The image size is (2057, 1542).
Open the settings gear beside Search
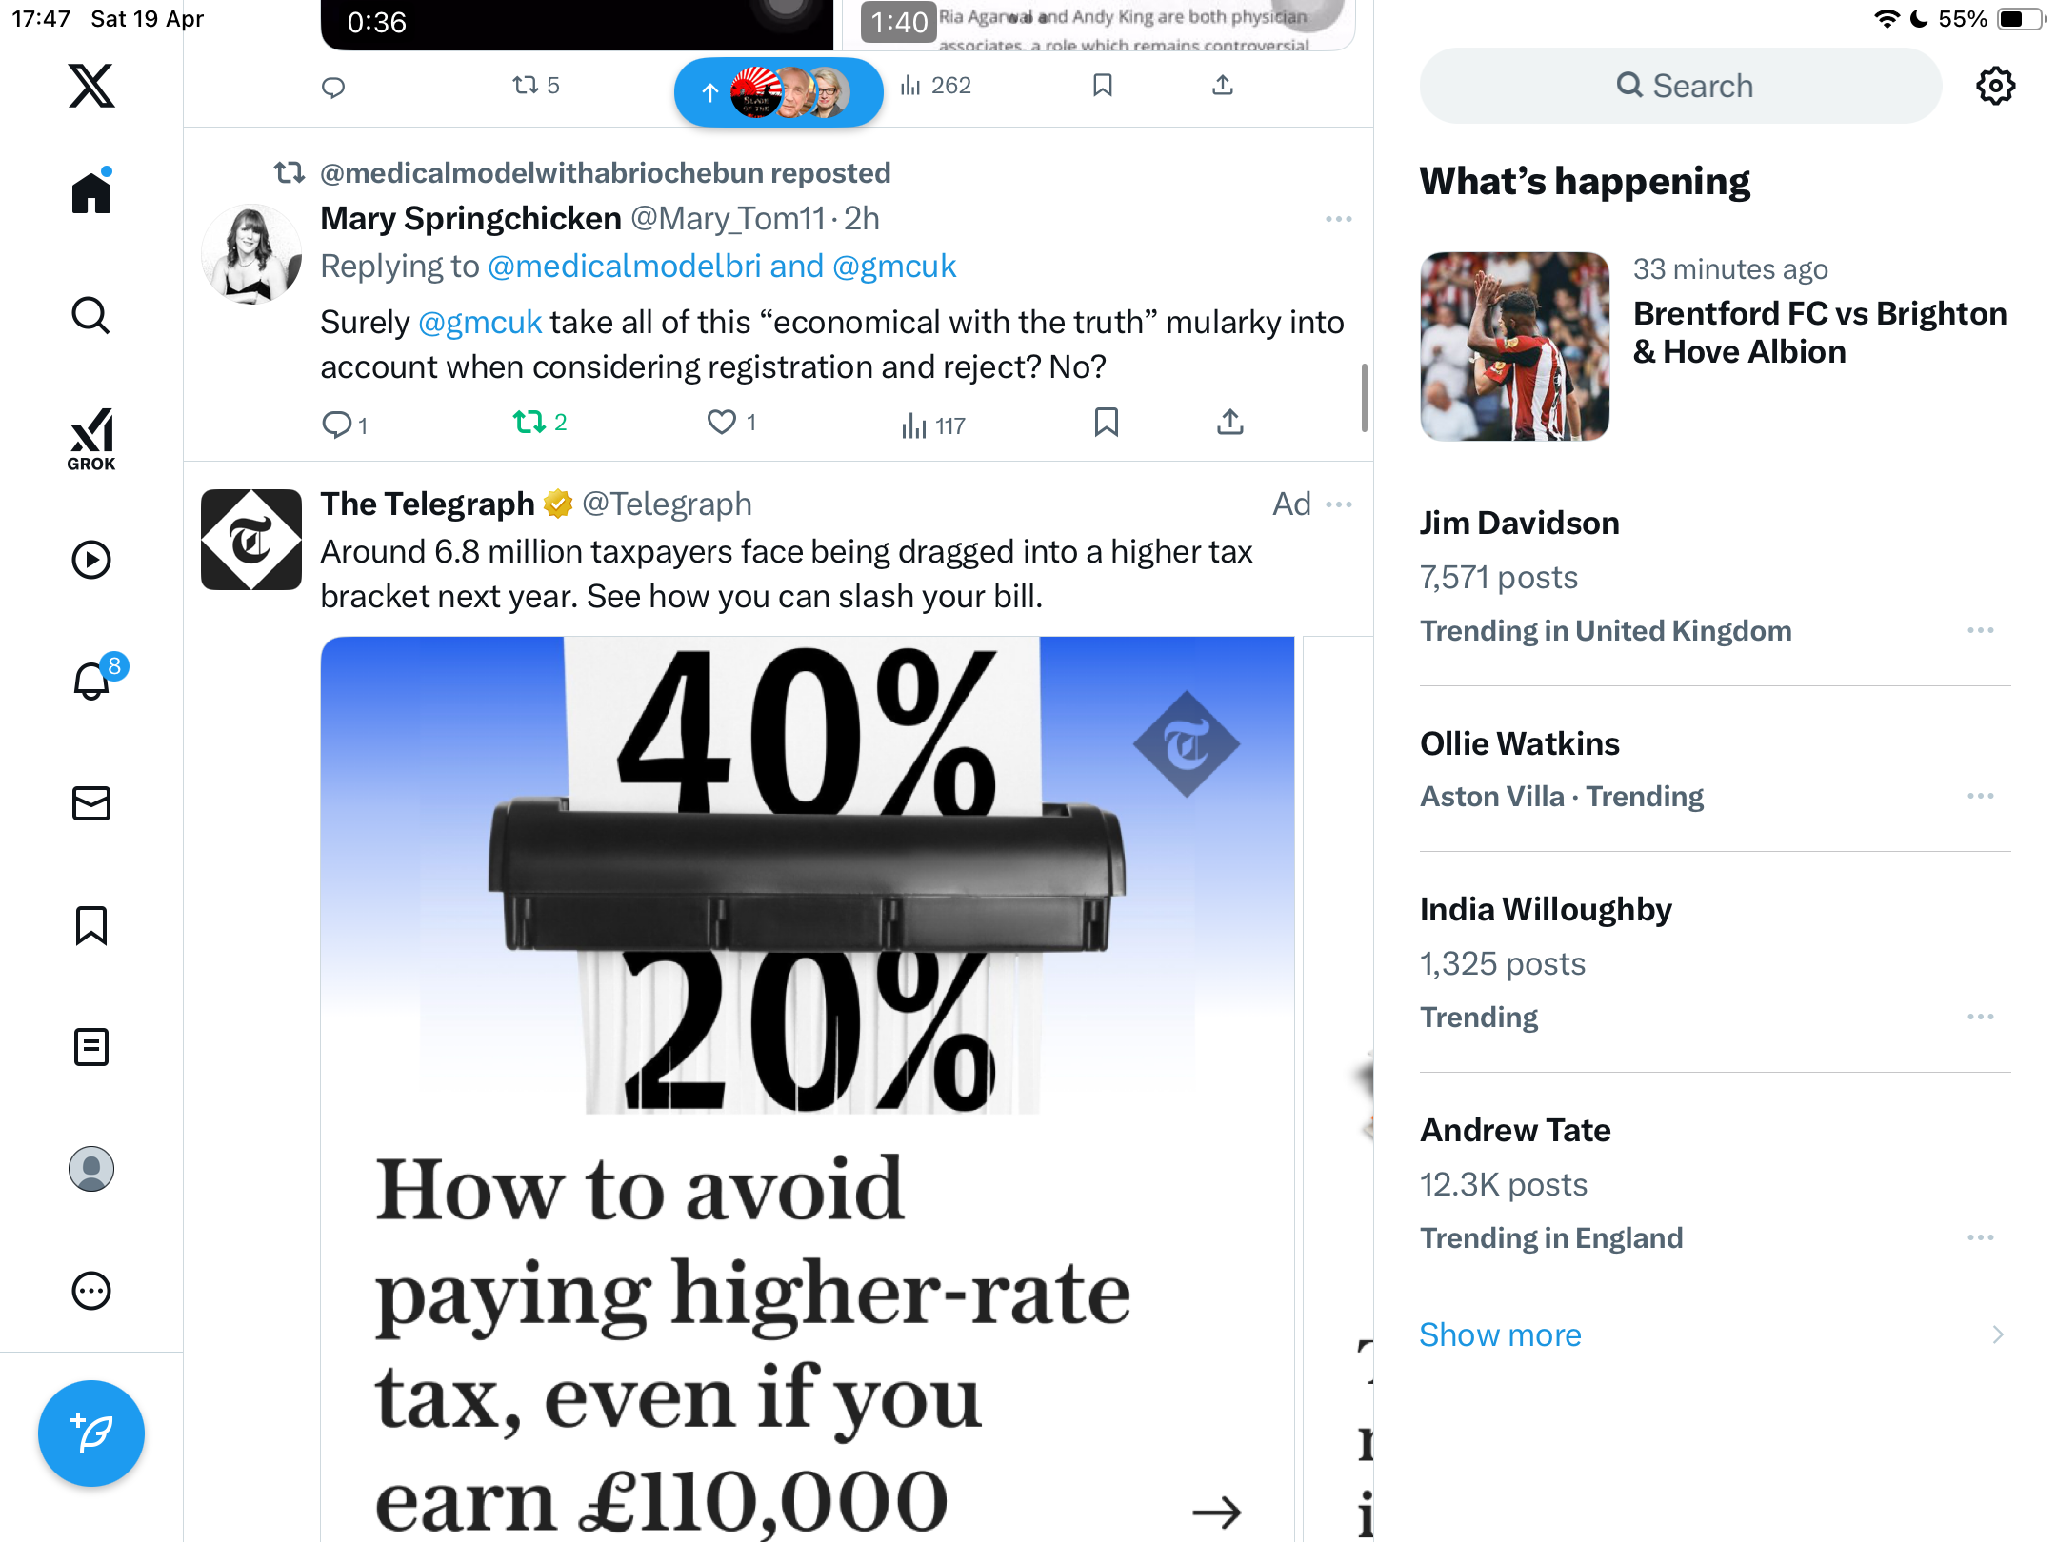1995,86
